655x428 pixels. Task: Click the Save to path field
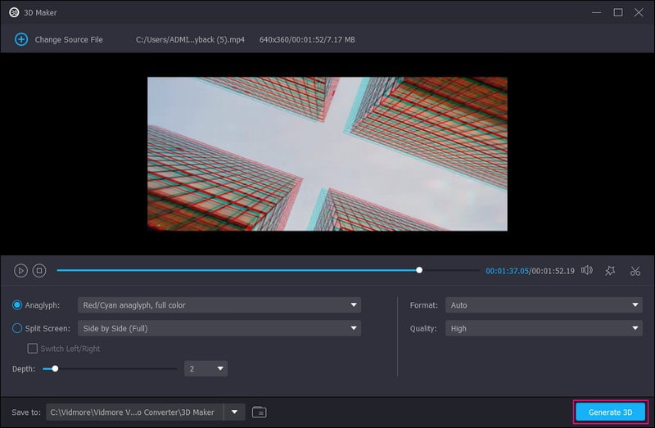point(135,412)
